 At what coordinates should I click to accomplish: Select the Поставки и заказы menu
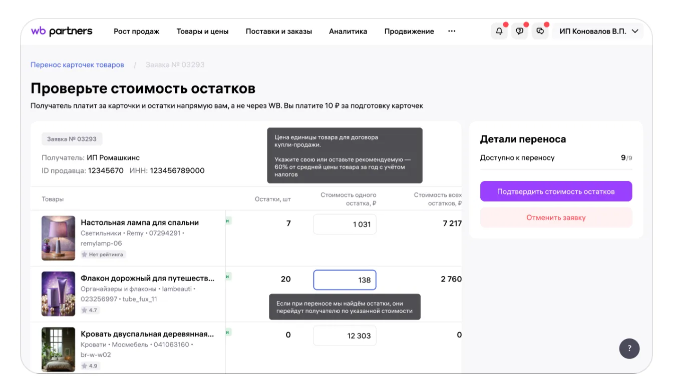[278, 31]
